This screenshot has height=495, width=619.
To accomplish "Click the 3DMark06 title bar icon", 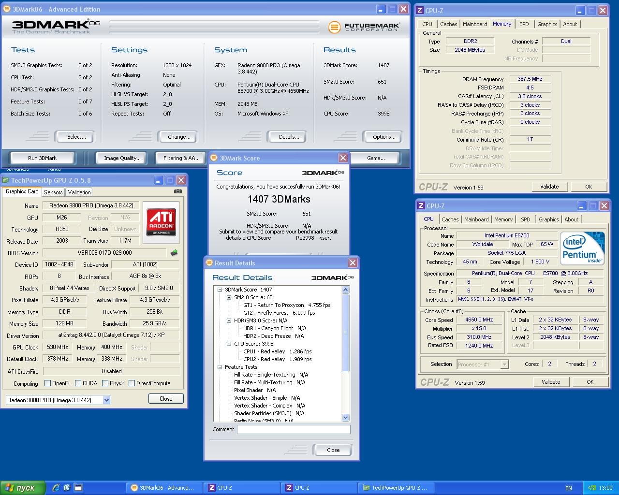I will (x=7, y=9).
